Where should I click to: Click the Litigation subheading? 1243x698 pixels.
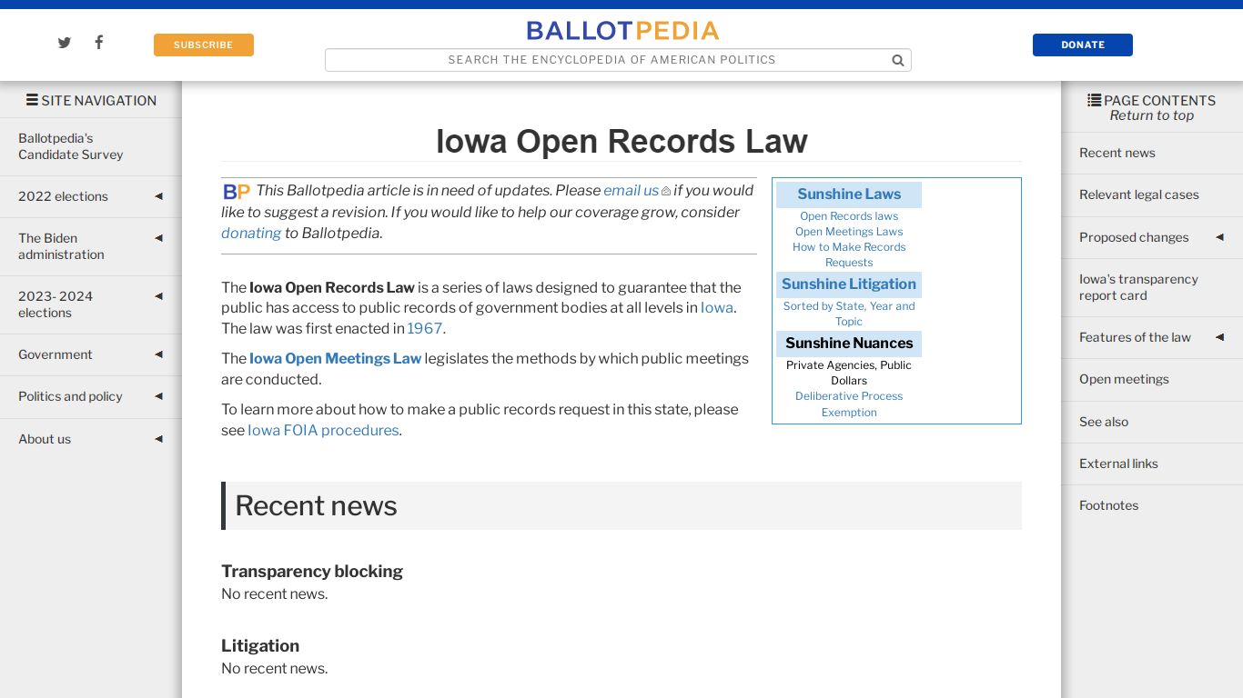260,645
